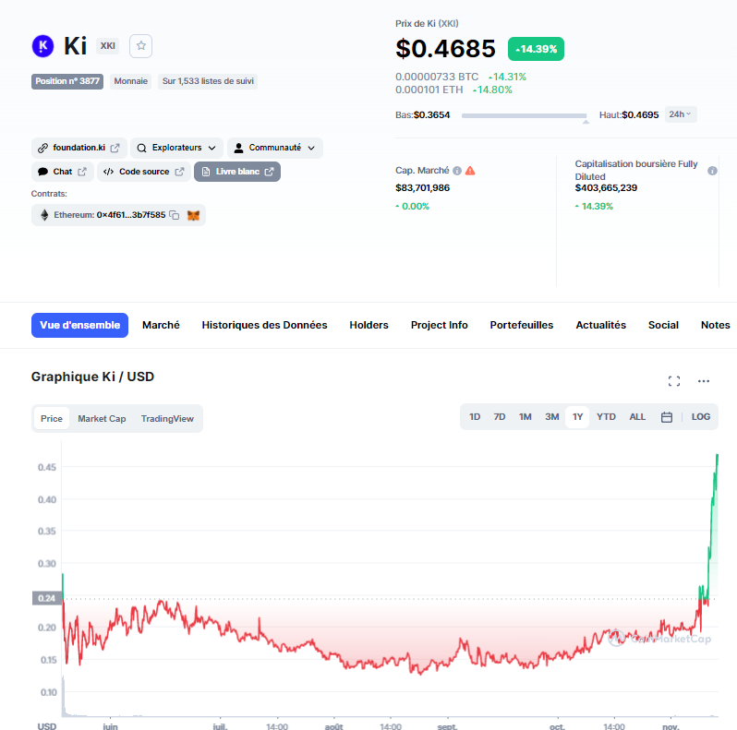
Task: Click external-link icon next to Code source
Action: (x=179, y=172)
